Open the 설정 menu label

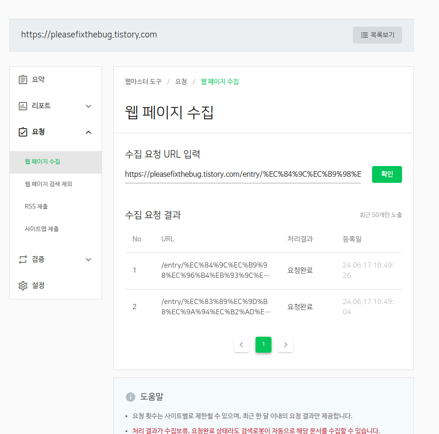[x=38, y=285]
